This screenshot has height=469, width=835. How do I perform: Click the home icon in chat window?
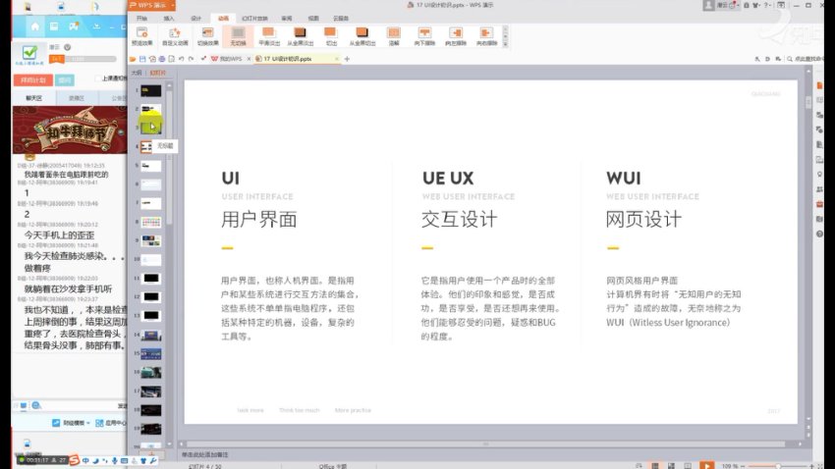(35, 26)
